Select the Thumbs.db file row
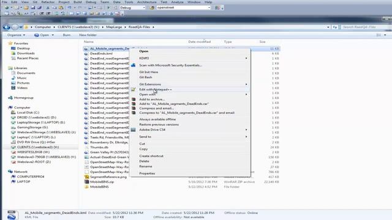Image resolution: width=392 pixels, height=220 pixels. [181, 147]
